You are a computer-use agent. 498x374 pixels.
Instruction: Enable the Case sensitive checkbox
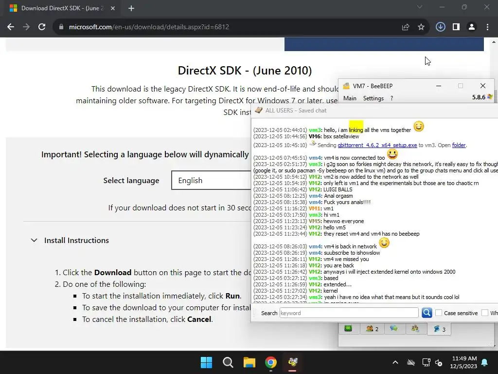pos(439,313)
